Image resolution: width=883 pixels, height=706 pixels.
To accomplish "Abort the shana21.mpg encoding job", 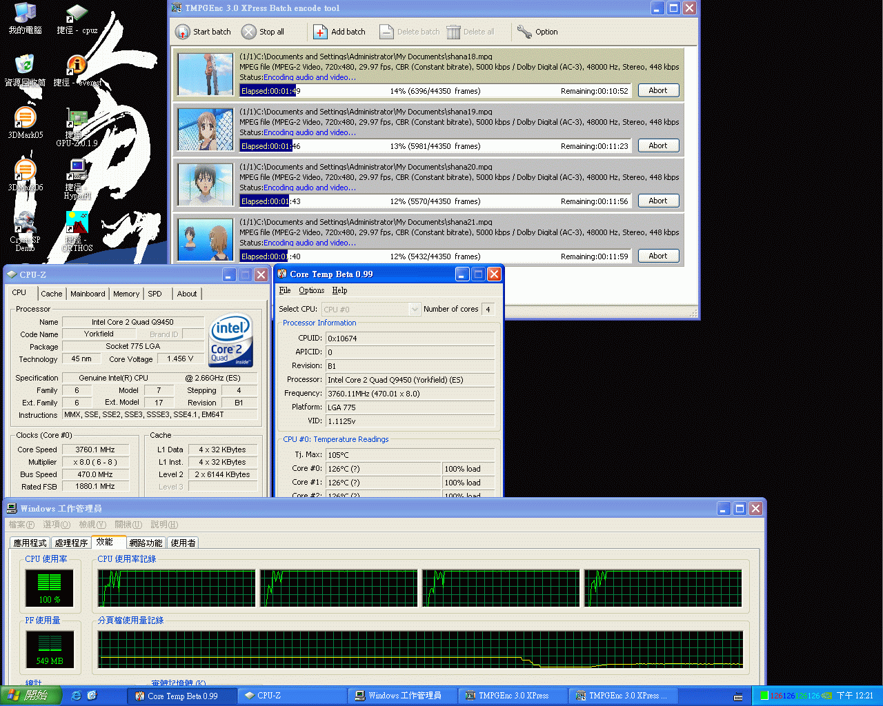I will (x=658, y=256).
